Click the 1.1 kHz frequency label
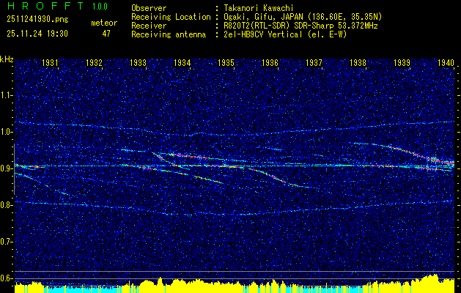The image size is (461, 293). point(7,95)
